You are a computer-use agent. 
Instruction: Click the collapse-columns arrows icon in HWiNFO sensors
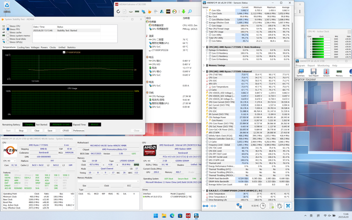pyautogui.click(x=213, y=206)
